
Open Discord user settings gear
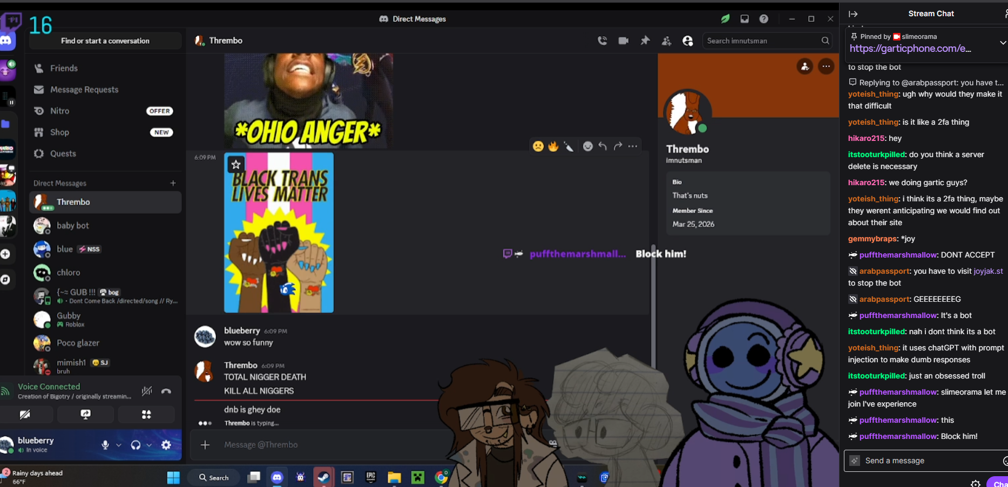[x=166, y=445]
